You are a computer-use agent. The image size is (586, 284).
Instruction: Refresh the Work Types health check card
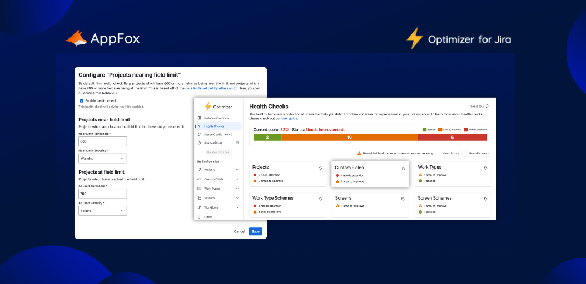click(485, 168)
